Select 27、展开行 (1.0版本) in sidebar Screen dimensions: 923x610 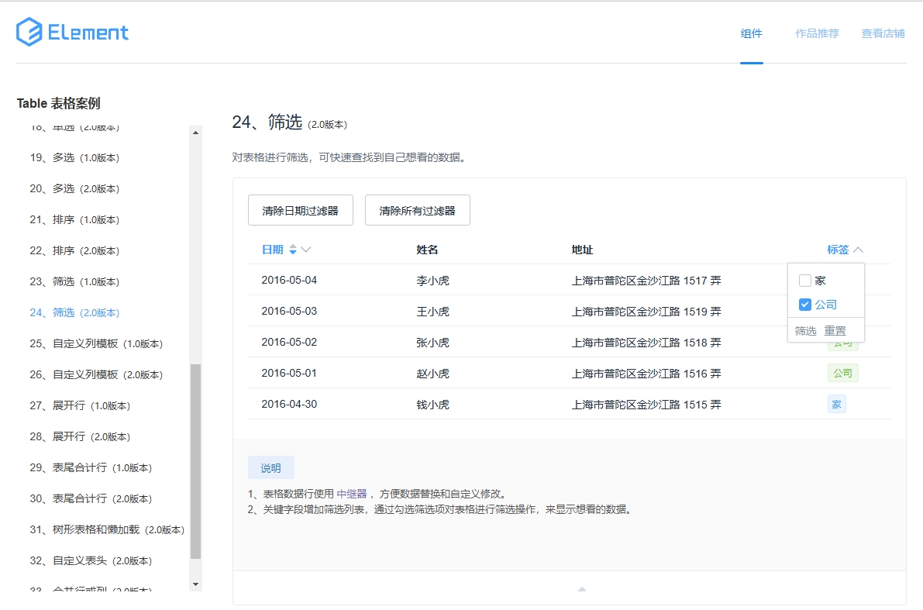[80, 405]
